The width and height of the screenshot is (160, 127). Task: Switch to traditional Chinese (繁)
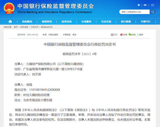pos(139,5)
